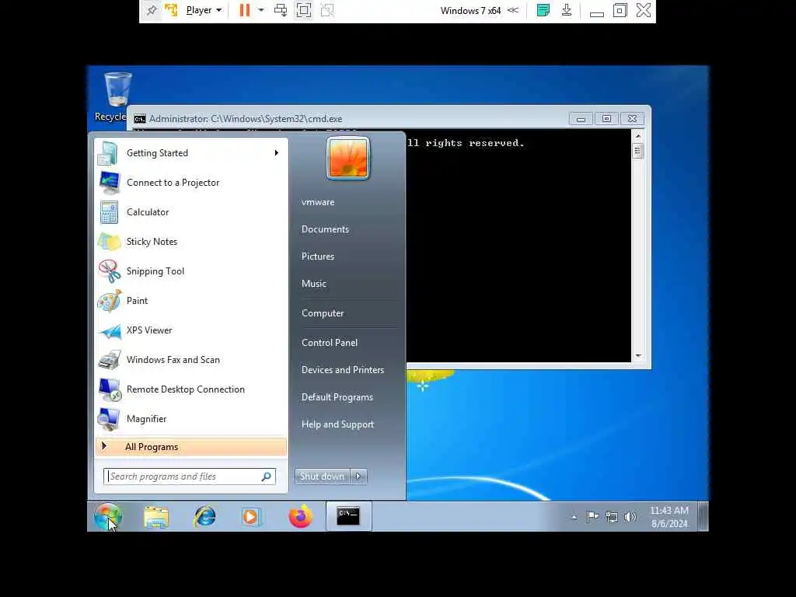This screenshot has width=796, height=597.
Task: Launch Sticky Notes
Action: (x=191, y=241)
